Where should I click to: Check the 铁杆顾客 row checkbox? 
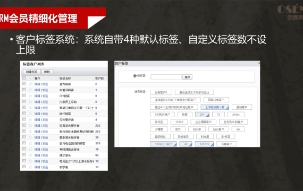24,113
